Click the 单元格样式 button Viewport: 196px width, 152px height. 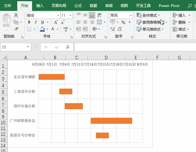click(150, 29)
